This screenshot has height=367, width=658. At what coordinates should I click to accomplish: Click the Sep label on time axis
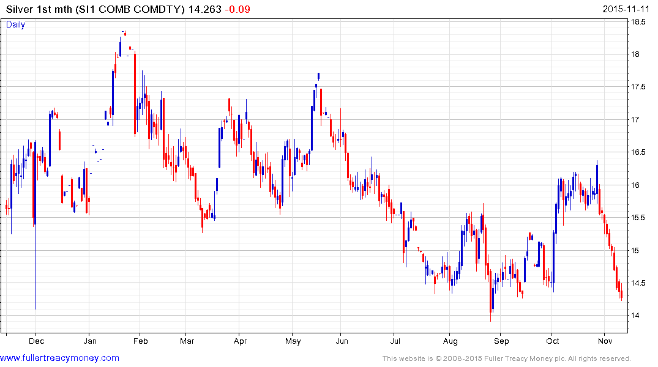(501, 341)
